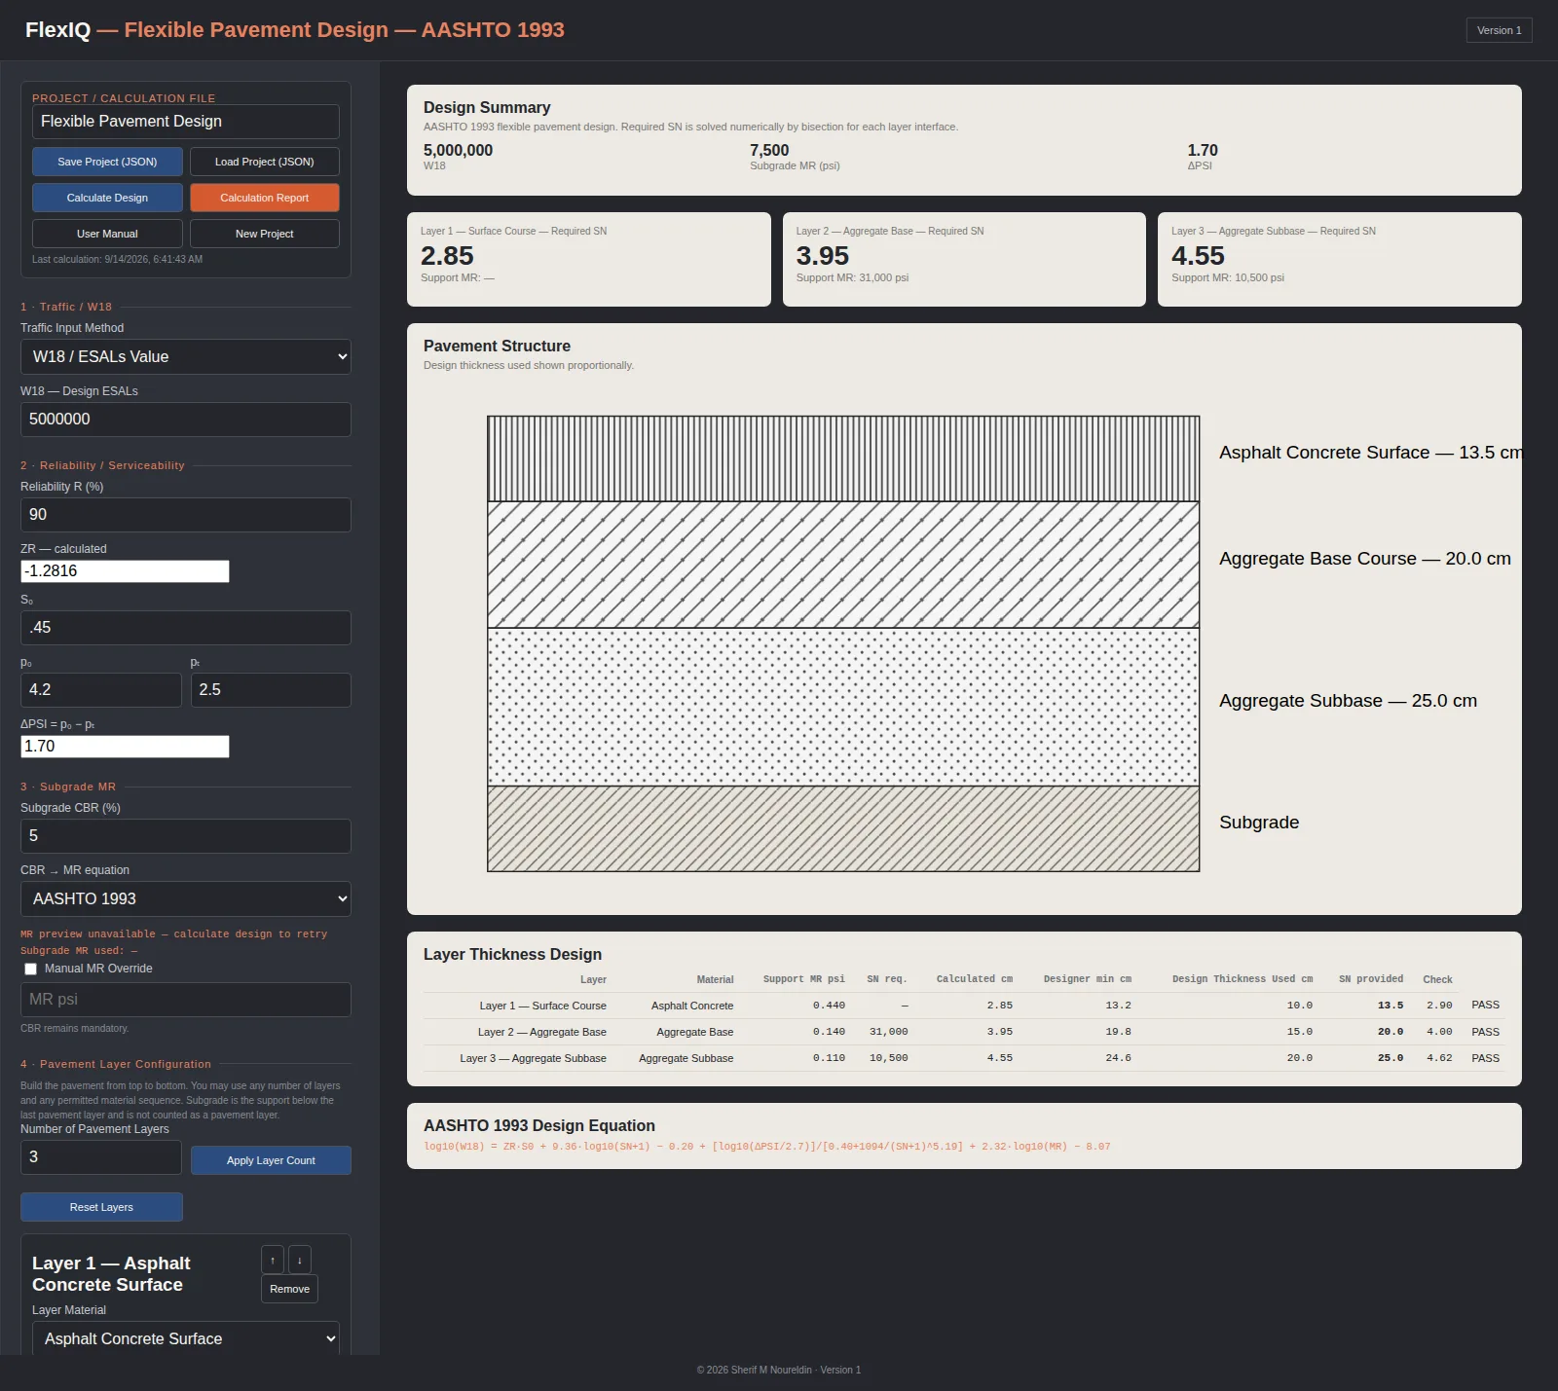Open CBR to MR equation dropdown
This screenshot has width=1558, height=1391.
click(186, 898)
